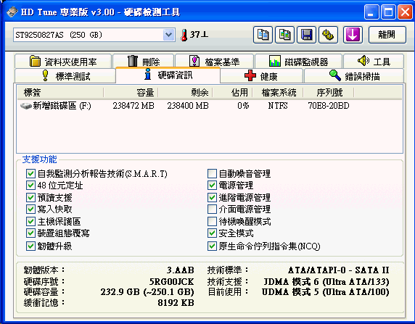The height and width of the screenshot is (324, 415).
Task: Toggle the 電源管理 checkbox
Action: (x=212, y=186)
